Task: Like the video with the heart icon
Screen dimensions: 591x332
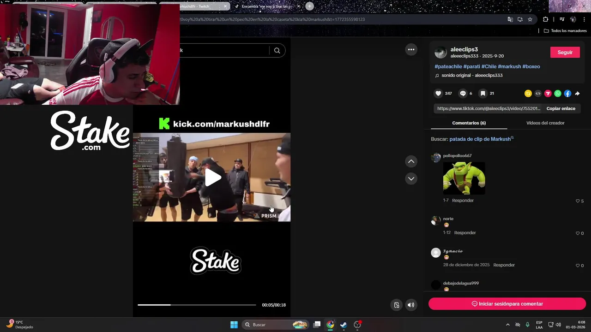Action: pyautogui.click(x=438, y=93)
